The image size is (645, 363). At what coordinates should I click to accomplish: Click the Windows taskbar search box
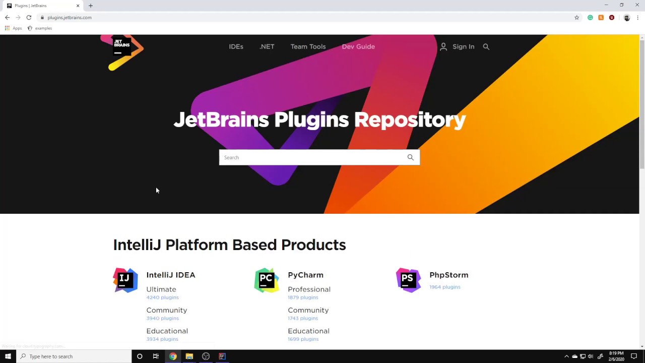tap(74, 356)
